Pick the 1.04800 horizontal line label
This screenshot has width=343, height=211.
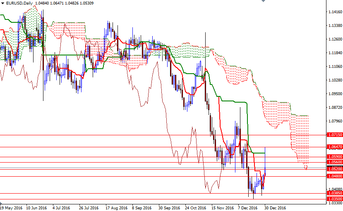pos(334,176)
